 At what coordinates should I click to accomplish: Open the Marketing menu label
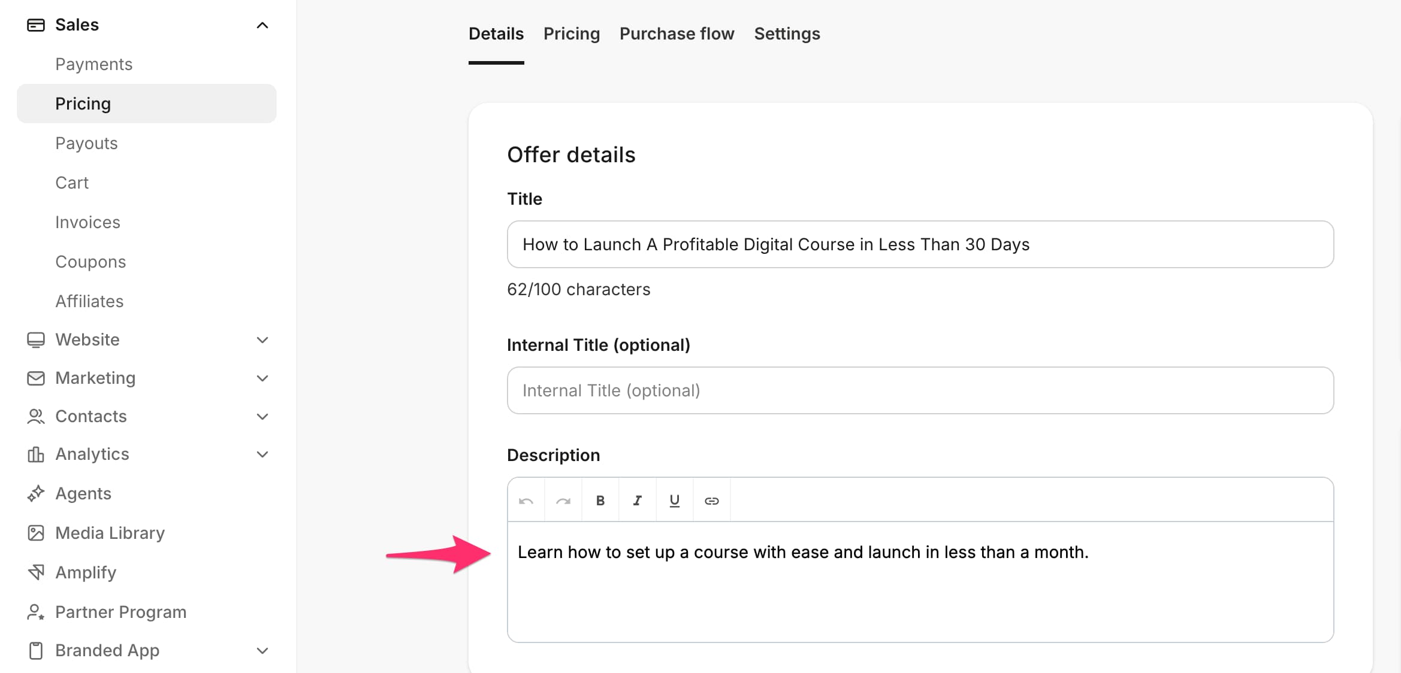pyautogui.click(x=95, y=378)
